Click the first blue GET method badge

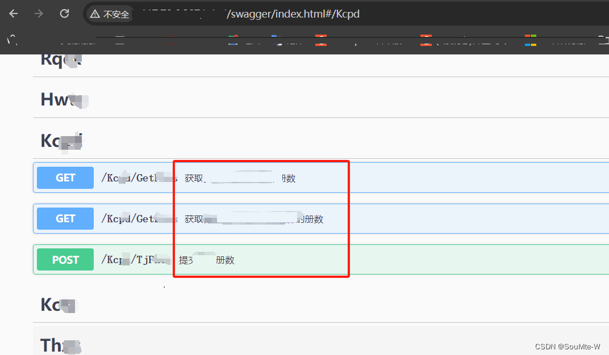[x=65, y=178]
